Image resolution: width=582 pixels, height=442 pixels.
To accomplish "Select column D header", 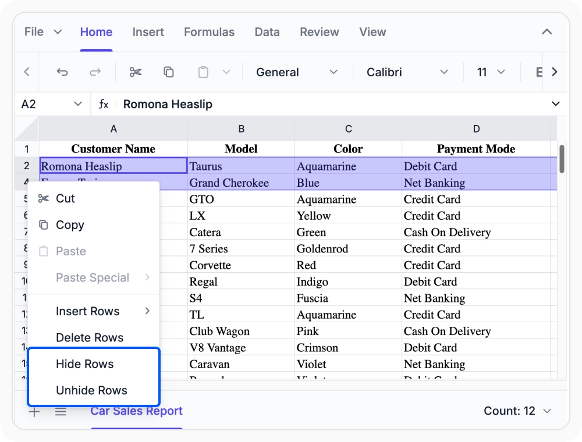I will [x=476, y=129].
